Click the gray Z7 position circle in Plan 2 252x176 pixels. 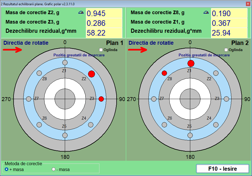[154, 99]
